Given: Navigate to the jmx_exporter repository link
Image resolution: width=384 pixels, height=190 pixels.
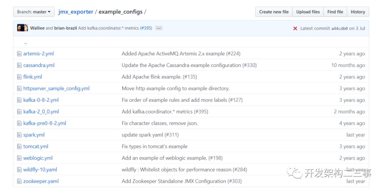Looking at the screenshot, I should point(76,12).
